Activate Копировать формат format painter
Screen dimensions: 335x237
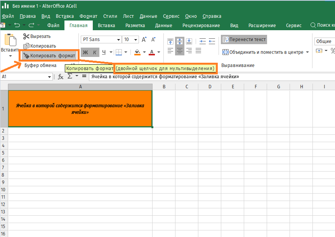[49, 56]
